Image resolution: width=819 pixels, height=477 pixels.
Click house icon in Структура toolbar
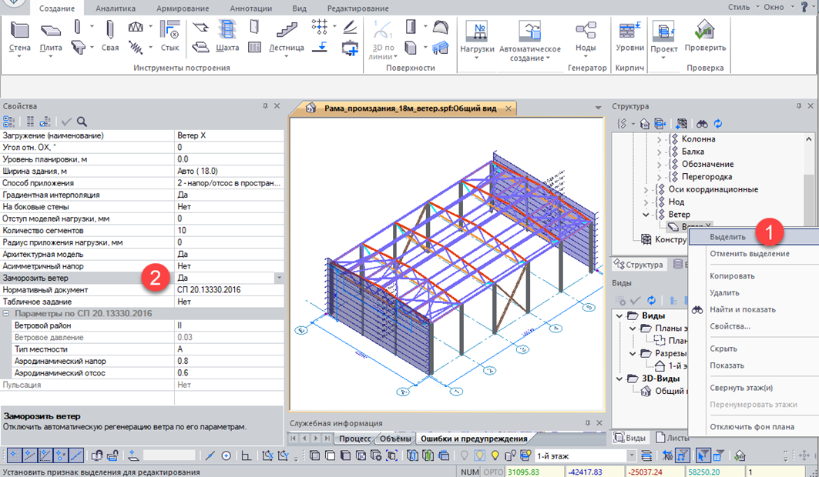pyautogui.click(x=645, y=124)
